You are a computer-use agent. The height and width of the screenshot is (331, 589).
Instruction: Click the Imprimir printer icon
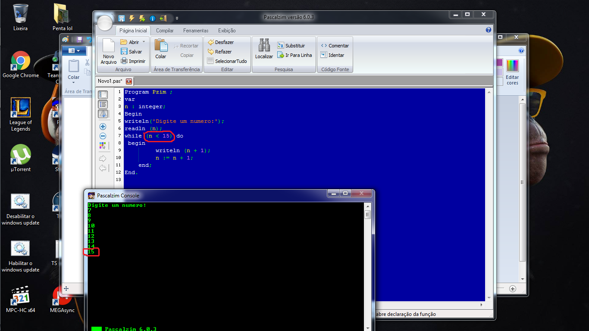click(124, 61)
